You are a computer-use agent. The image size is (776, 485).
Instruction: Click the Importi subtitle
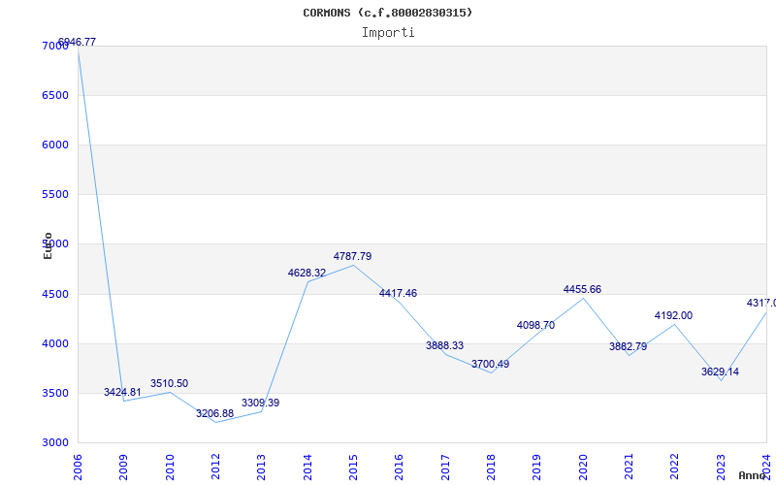click(x=388, y=33)
